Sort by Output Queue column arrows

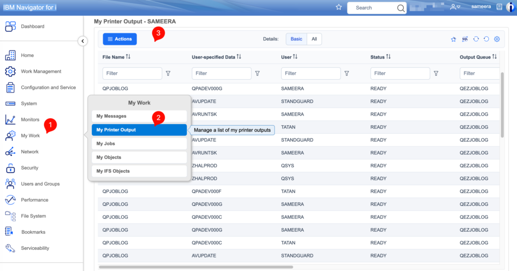[495, 57]
